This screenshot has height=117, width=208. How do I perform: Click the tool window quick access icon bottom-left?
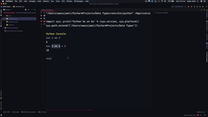tap(1, 115)
